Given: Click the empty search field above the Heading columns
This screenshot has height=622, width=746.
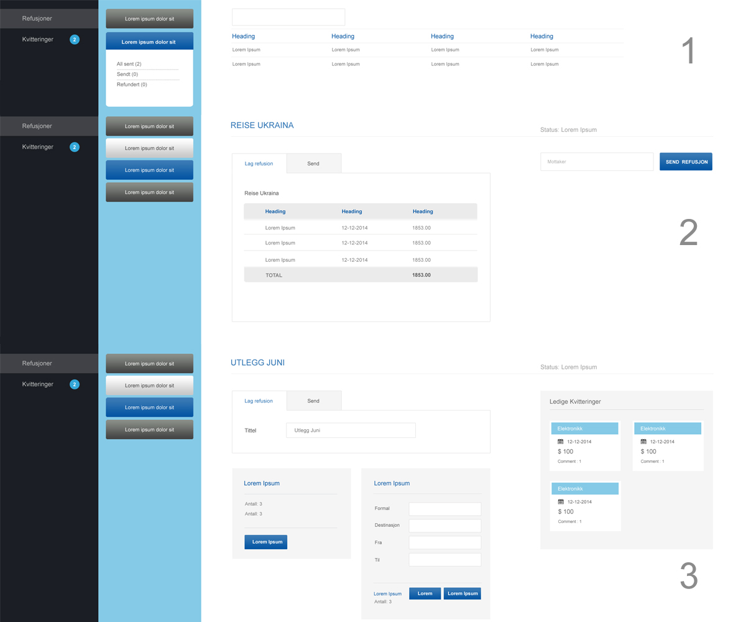Looking at the screenshot, I should (x=288, y=17).
